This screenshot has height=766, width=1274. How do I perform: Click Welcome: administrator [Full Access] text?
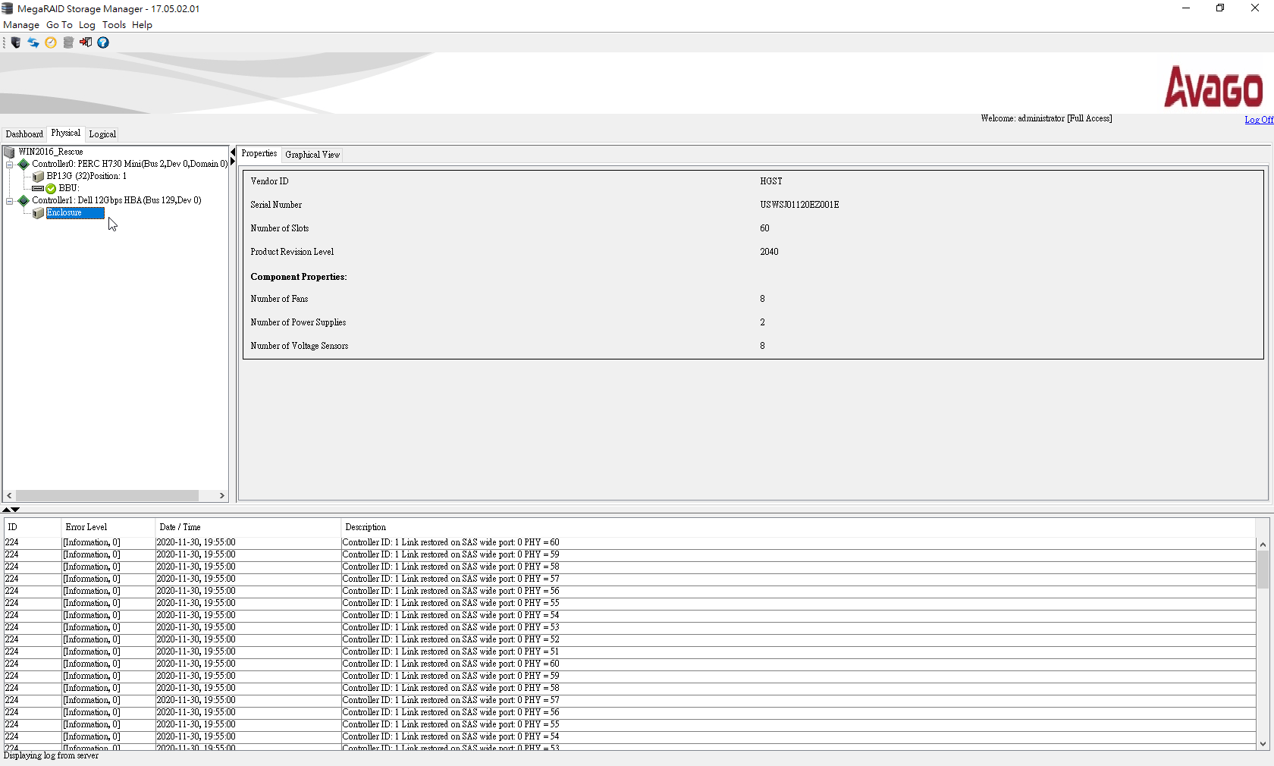[1046, 118]
